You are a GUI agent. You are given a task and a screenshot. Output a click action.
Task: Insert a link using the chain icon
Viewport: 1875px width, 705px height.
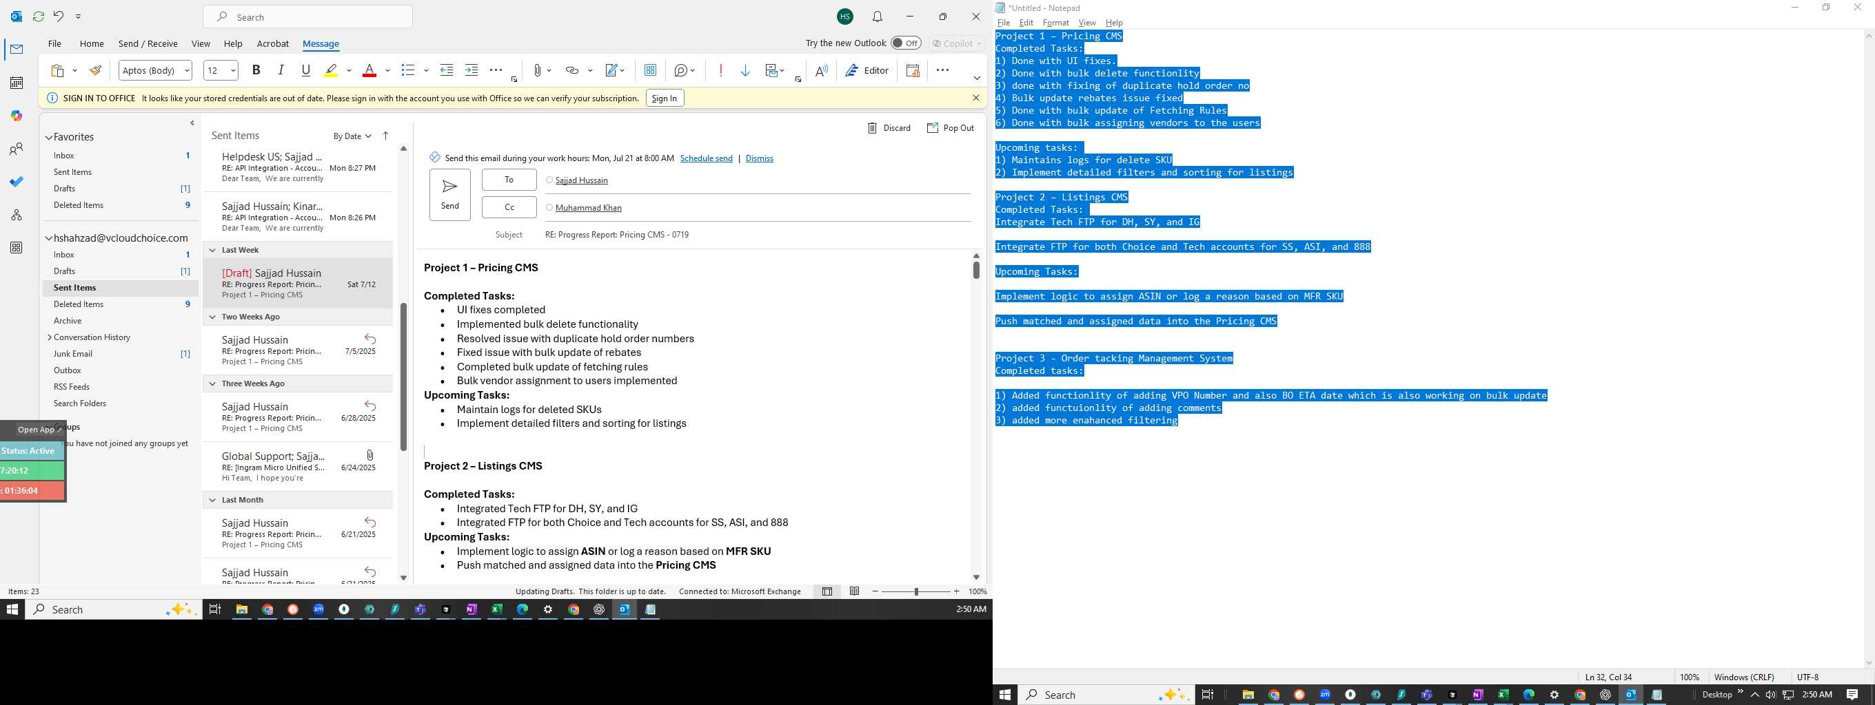[x=572, y=70]
